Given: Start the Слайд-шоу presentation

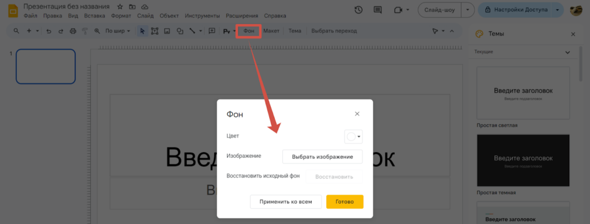Looking at the screenshot, I should tap(440, 10).
